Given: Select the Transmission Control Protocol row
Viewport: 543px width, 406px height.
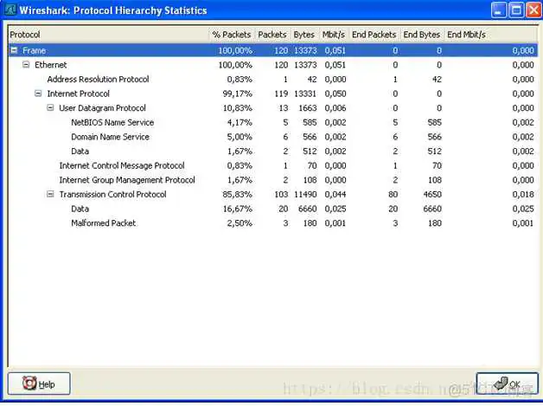Looking at the screenshot, I should tap(273, 195).
